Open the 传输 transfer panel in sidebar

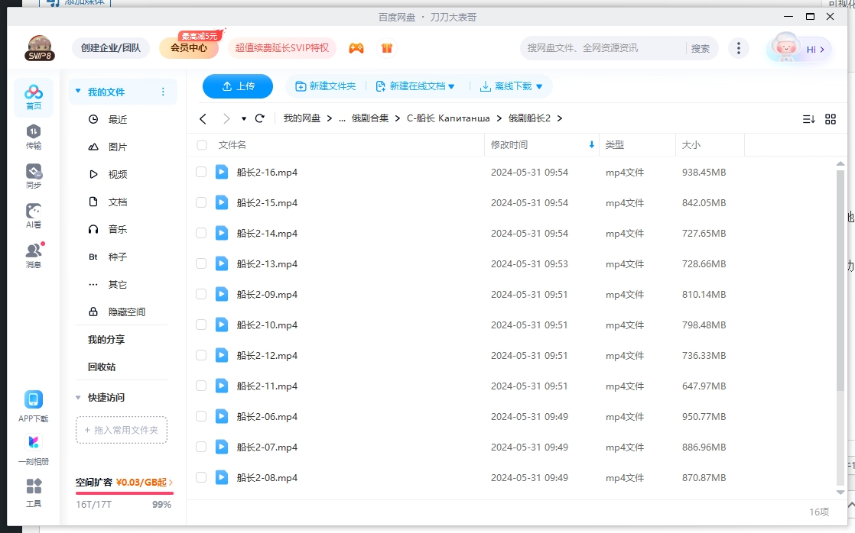33,134
